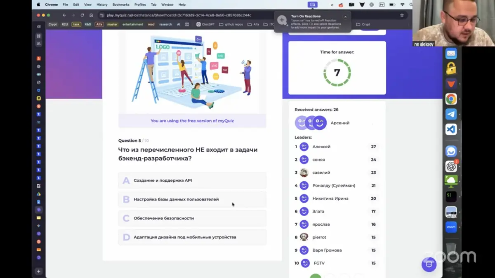The width and height of the screenshot is (495, 278).
Task: Click pierrot's avatar in the leaderboard
Action: [304, 237]
